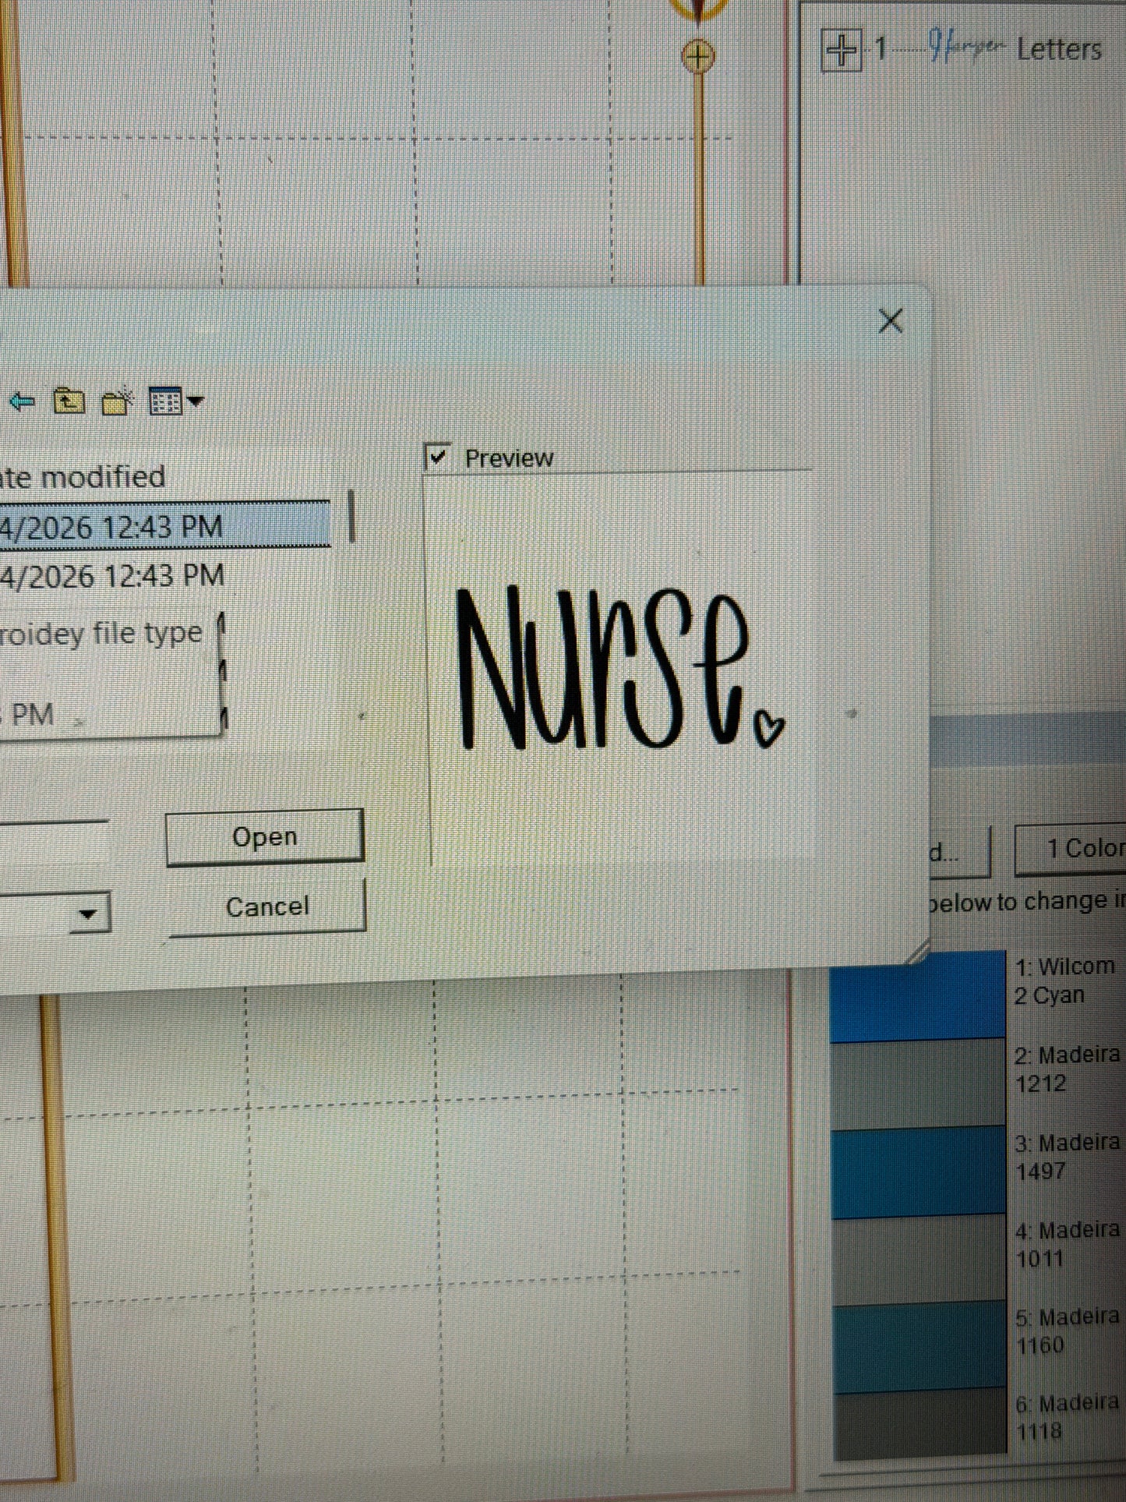Go back using the blue arrow icon
Viewport: 1126px width, 1502px height.
pos(23,401)
